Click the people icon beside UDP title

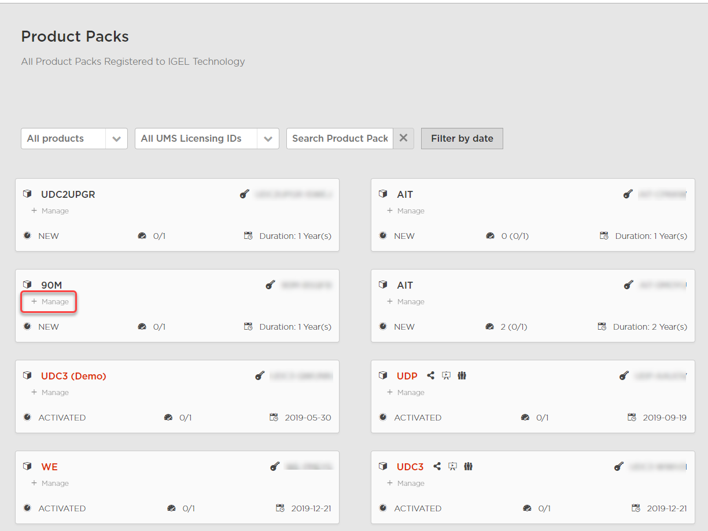pos(462,376)
